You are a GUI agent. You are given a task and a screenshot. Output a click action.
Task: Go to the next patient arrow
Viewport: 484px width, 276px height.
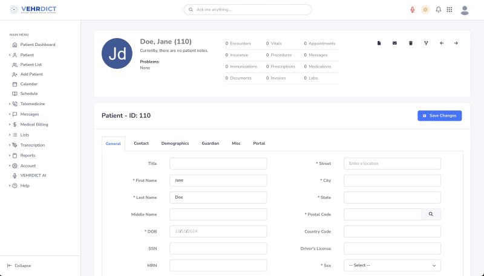(456, 43)
